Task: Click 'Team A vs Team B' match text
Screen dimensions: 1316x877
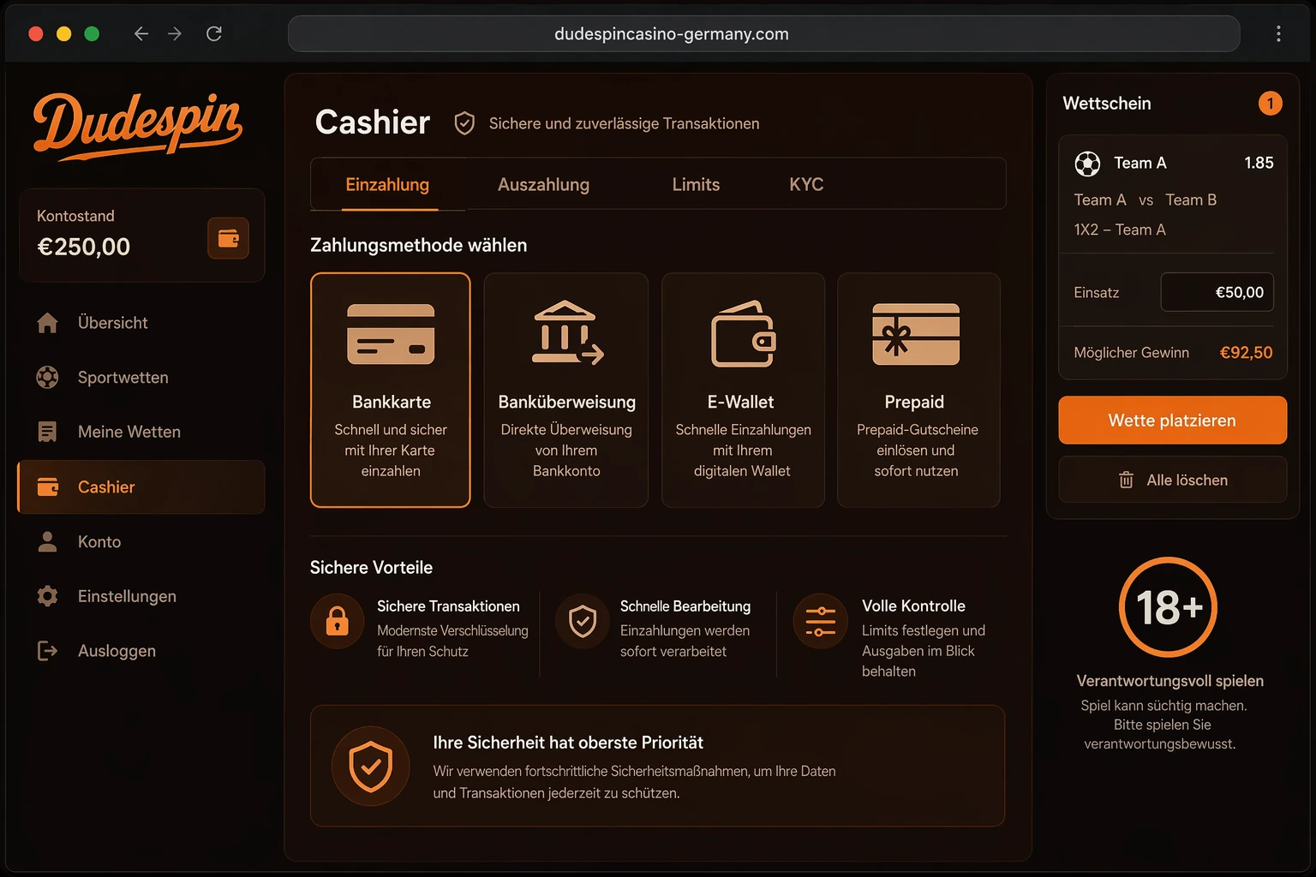Action: point(1146,200)
